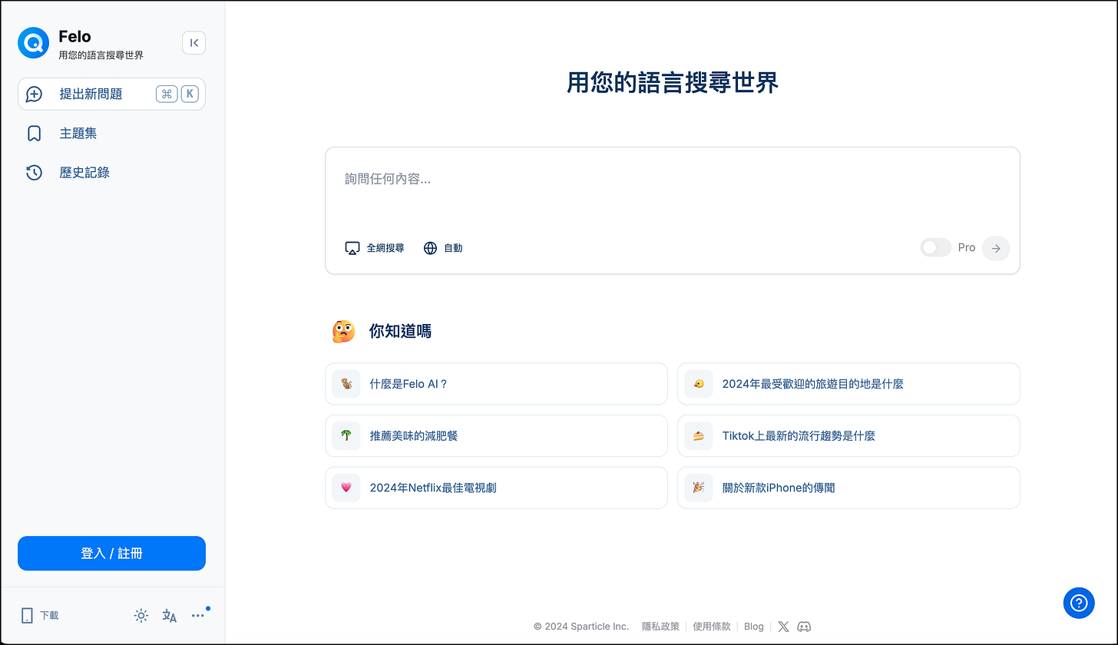Click the heading 用您的語言搜尋世界

click(673, 82)
